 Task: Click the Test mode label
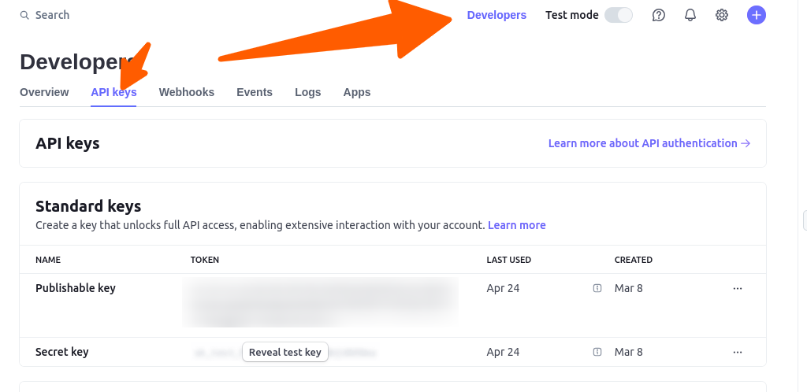click(572, 15)
